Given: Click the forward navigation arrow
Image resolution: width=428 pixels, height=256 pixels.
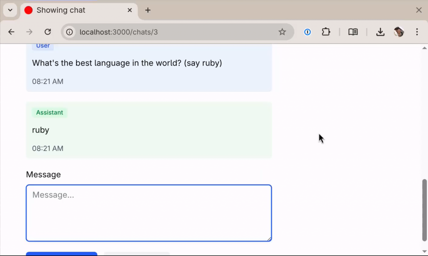Looking at the screenshot, I should (29, 32).
